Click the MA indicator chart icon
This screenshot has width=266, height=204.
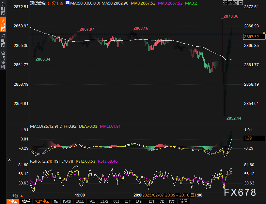tap(67, 3)
